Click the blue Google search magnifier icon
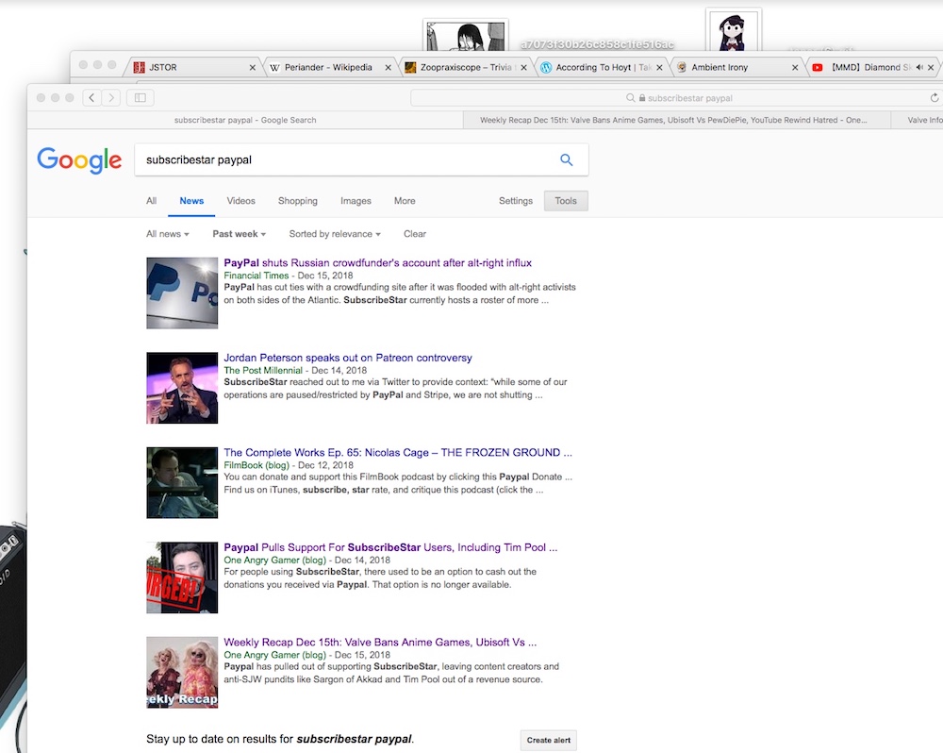 566,160
